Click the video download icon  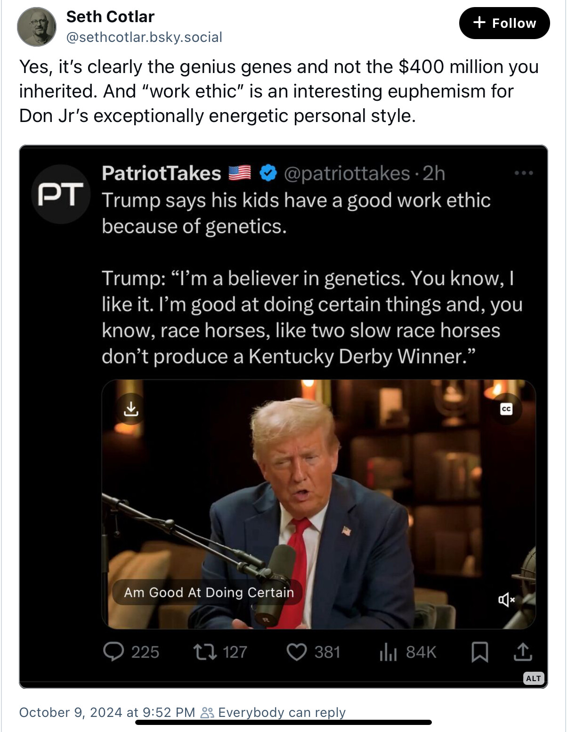point(131,409)
